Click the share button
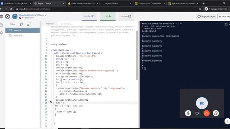 126,16
